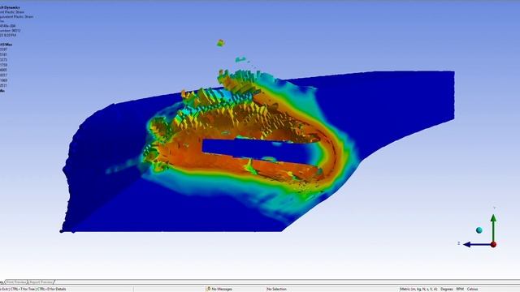Click the 'Degrees' unit in status bar
Image resolution: width=520 pixels, height=292 pixels.
pyautogui.click(x=446, y=289)
